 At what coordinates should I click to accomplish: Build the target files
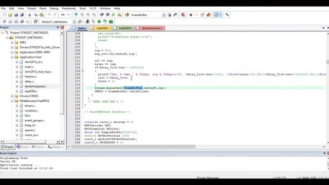pos(10,22)
